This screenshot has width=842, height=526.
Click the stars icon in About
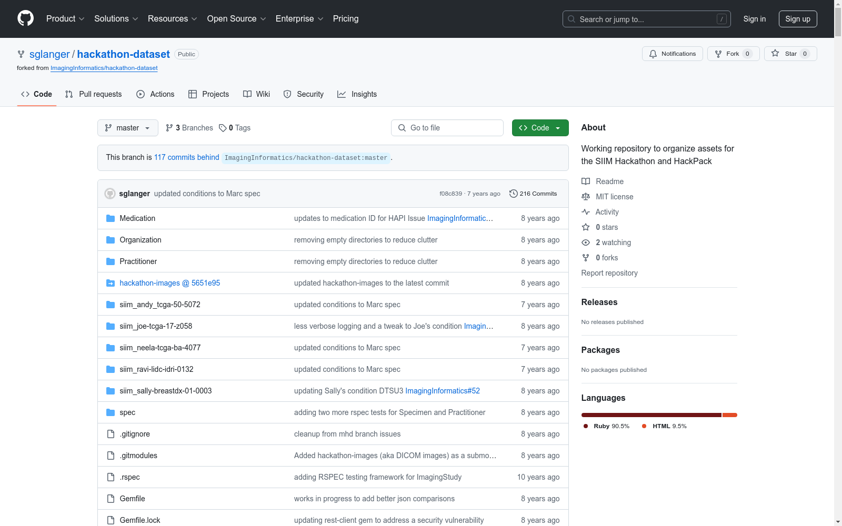pyautogui.click(x=586, y=227)
